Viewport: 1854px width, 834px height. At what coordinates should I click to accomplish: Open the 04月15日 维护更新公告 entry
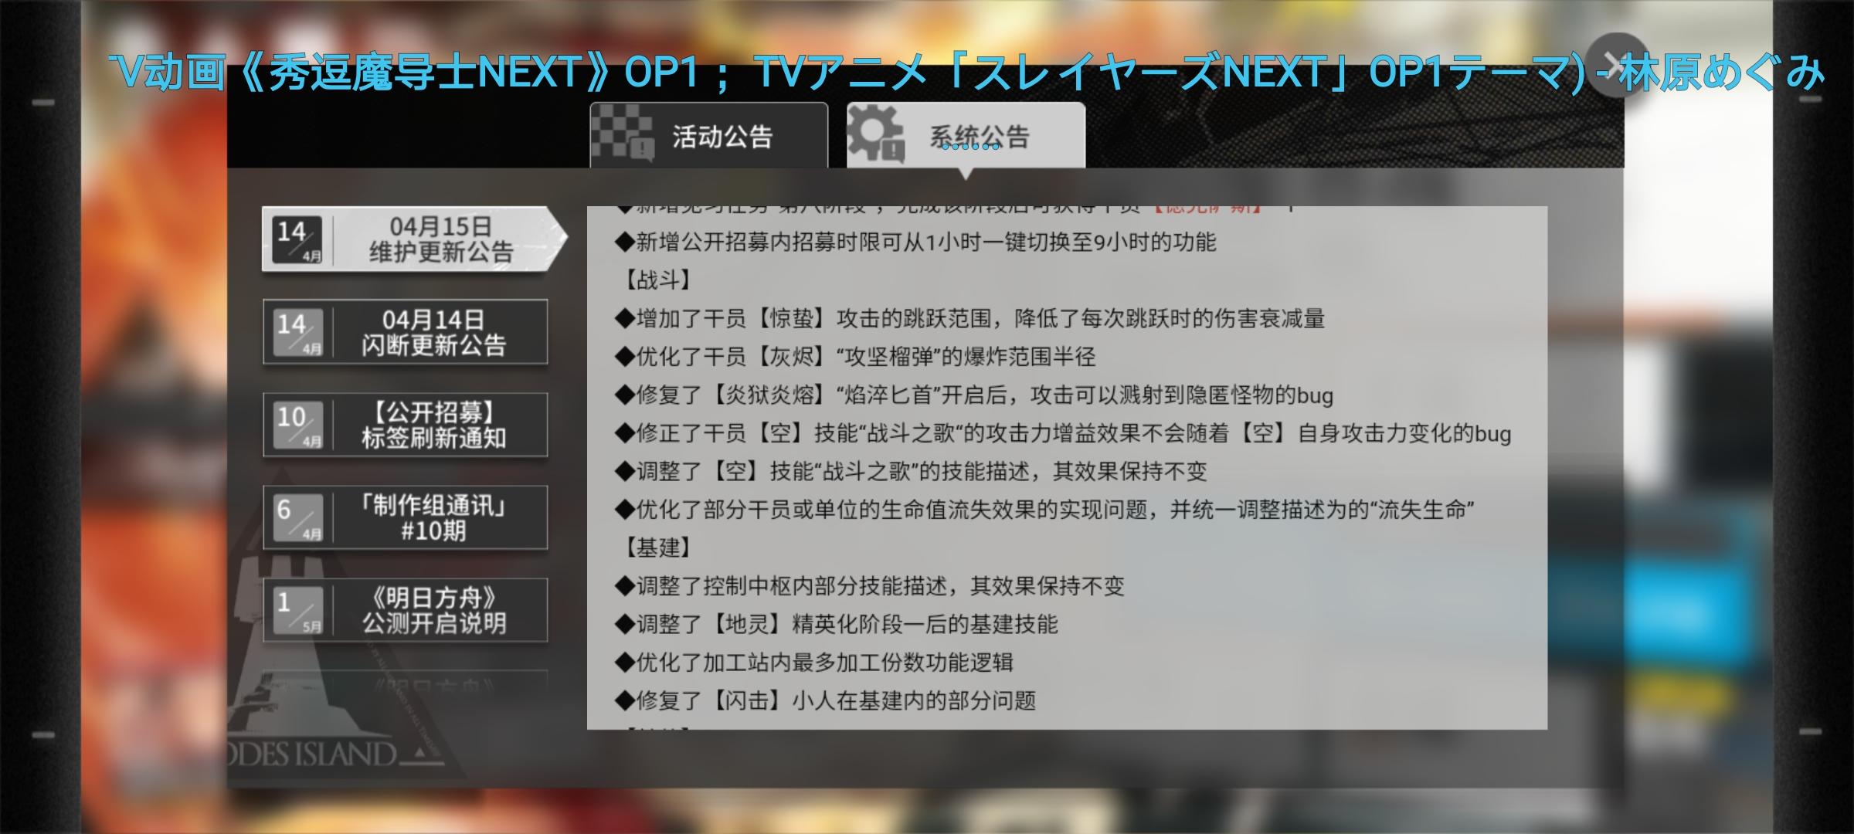click(415, 239)
